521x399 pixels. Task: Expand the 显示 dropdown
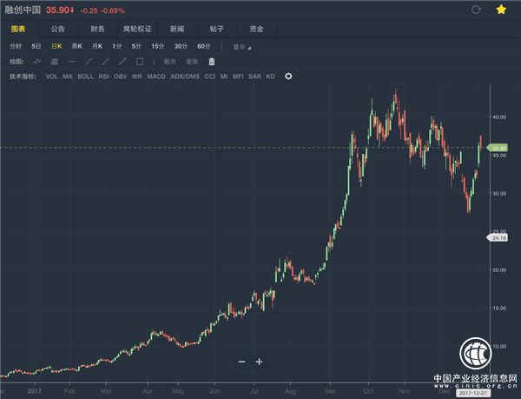241,45
